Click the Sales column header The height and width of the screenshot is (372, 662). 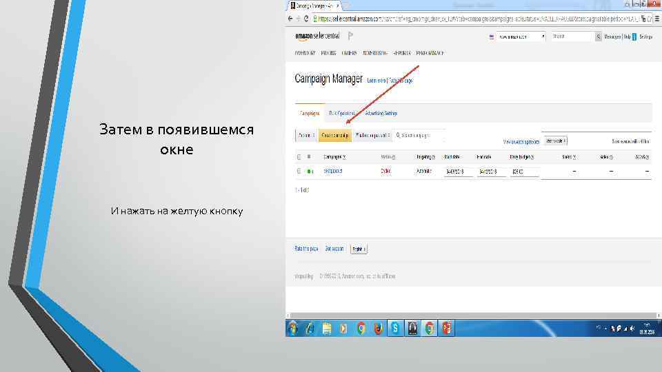click(606, 157)
